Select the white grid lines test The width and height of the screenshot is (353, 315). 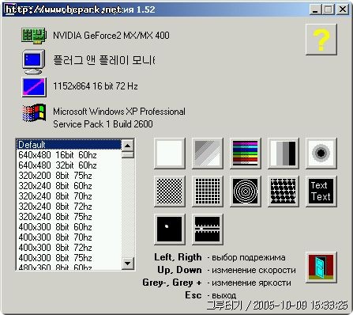pos(208,192)
